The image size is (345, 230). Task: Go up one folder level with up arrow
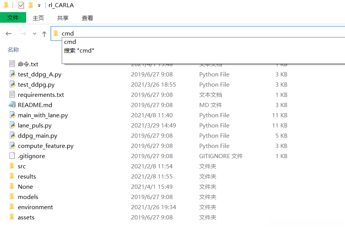pyautogui.click(x=44, y=34)
